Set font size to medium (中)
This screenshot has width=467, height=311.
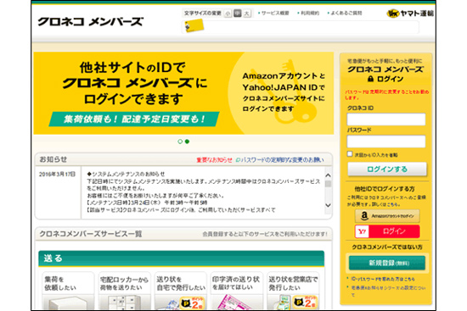click(x=238, y=14)
